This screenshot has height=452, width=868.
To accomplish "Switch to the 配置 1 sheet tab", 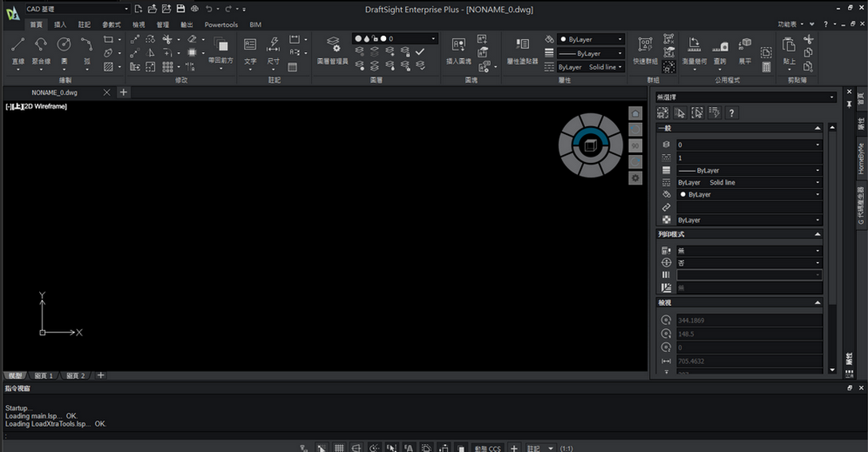I will click(x=43, y=375).
